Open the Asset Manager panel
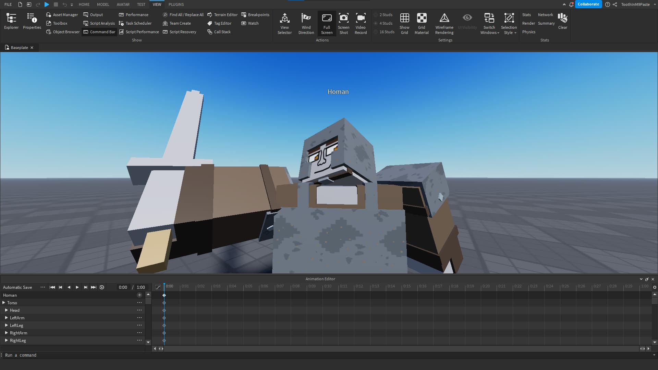The height and width of the screenshot is (370, 658). (x=62, y=14)
